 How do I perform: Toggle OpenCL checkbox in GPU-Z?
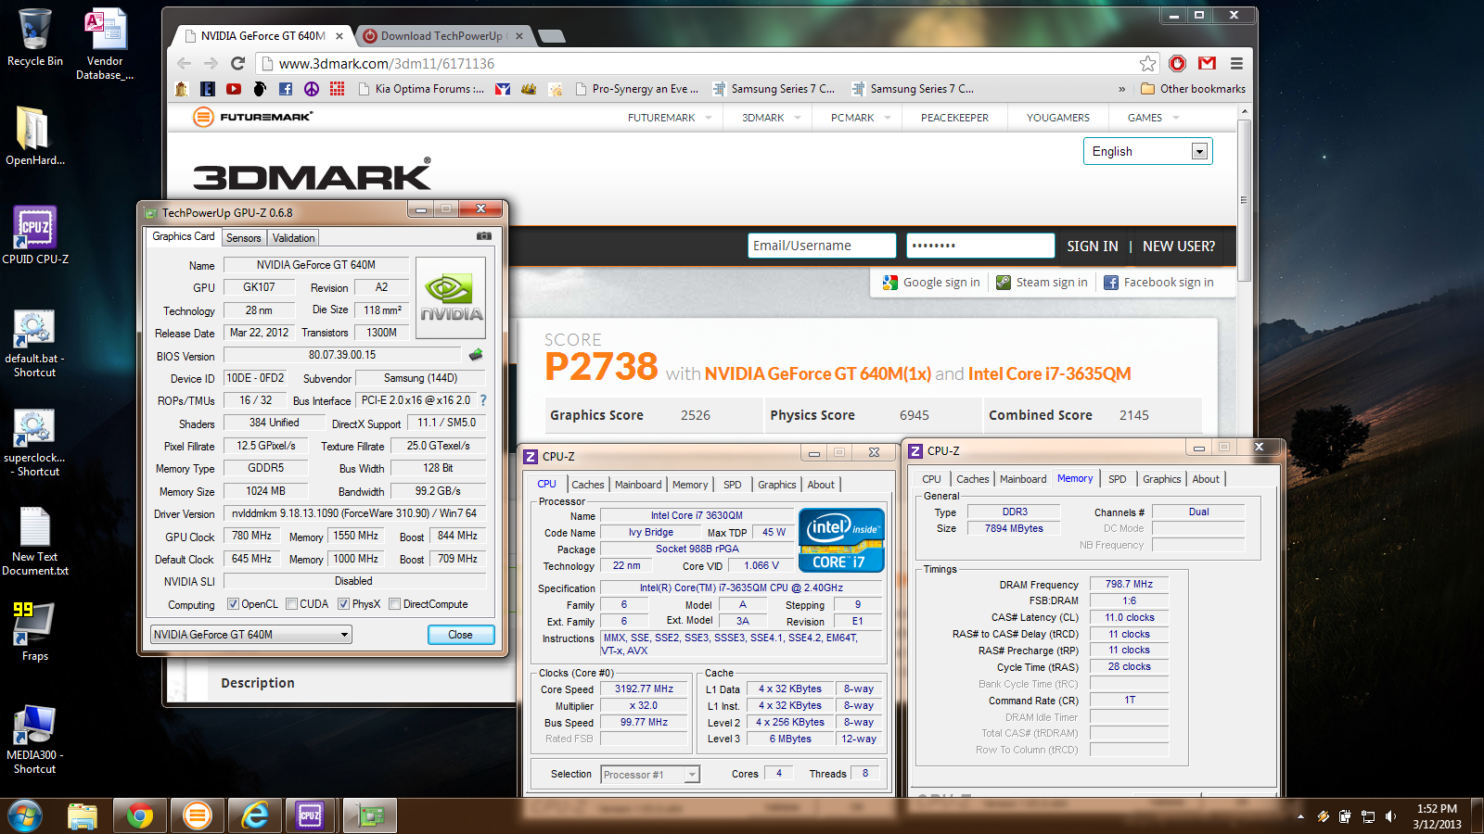[233, 604]
